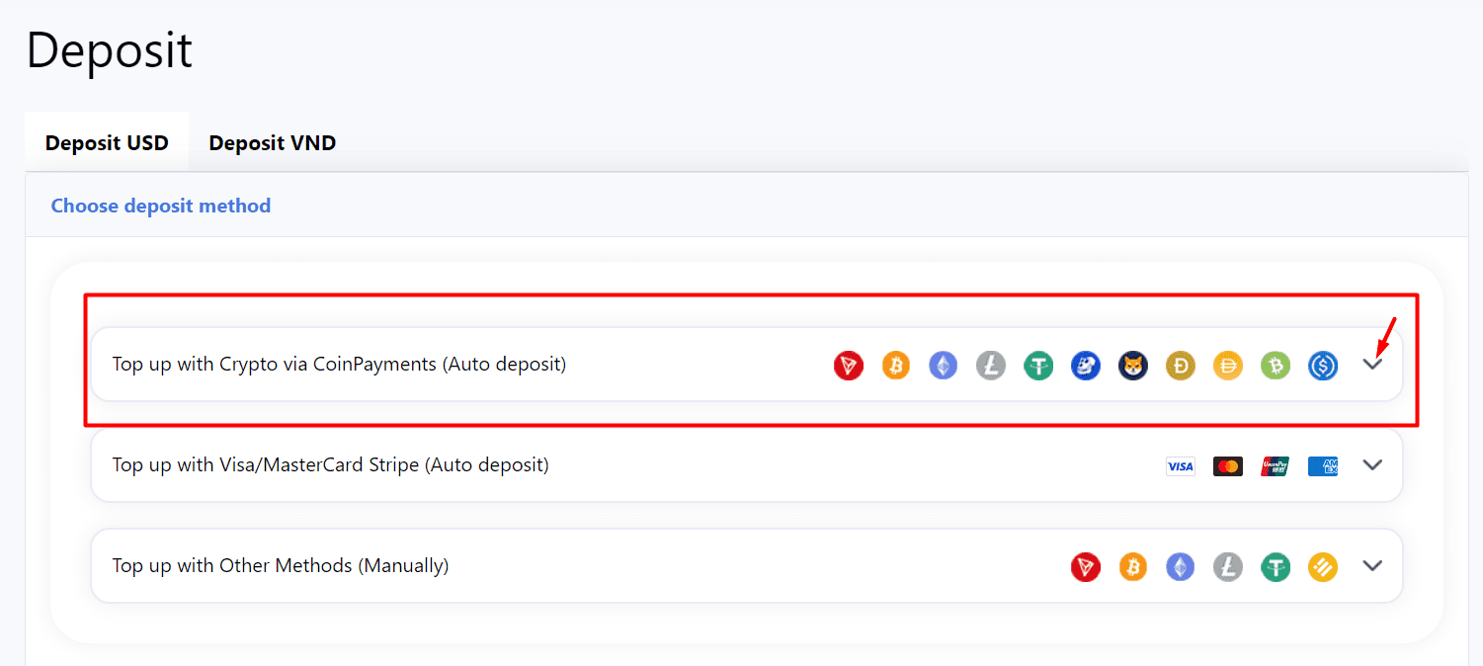Screen dimensions: 1483x666
Task: Expand the CoinPayments crypto deposit chevron
Action: [1371, 365]
